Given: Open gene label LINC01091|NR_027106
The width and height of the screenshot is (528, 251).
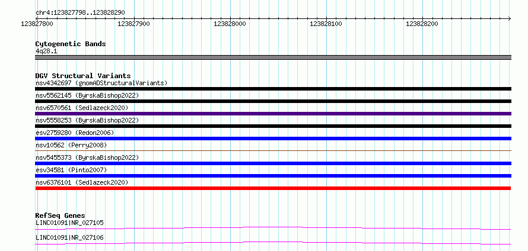Looking at the screenshot, I should [69, 237].
